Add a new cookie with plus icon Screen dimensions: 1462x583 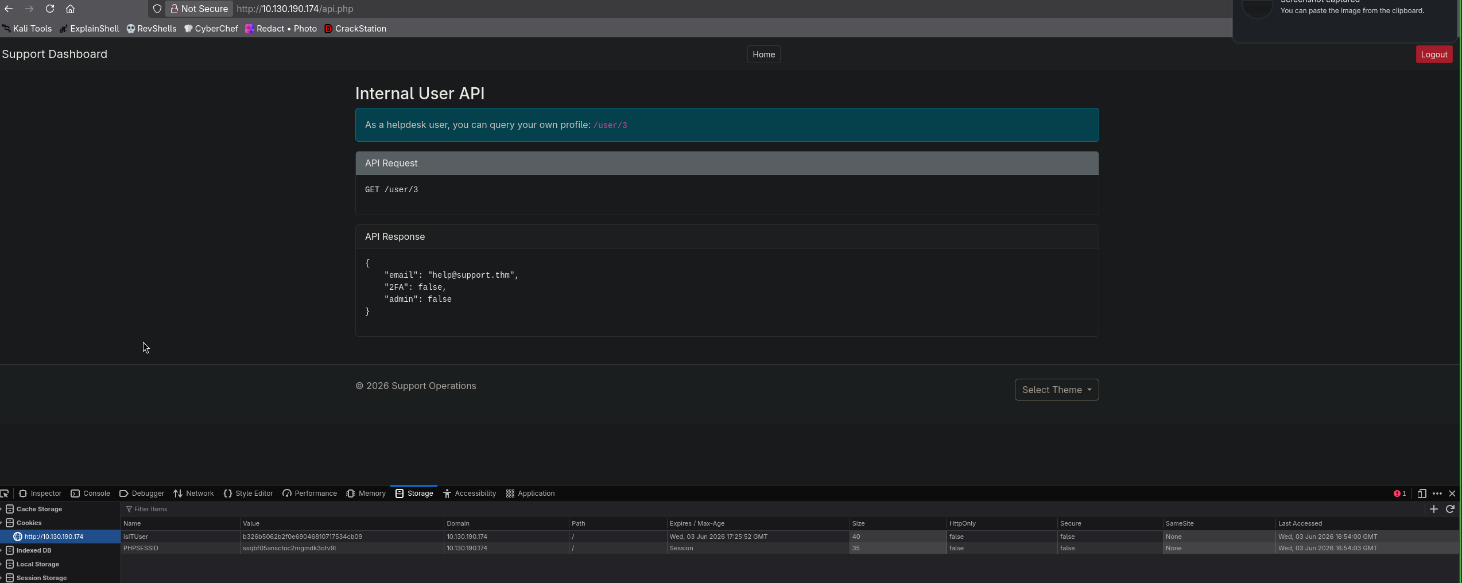click(1433, 509)
